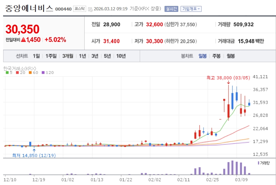This screenshot has height=185, width=276.
Task: Click the 상한가 37,550 text
Action: tap(180, 24)
